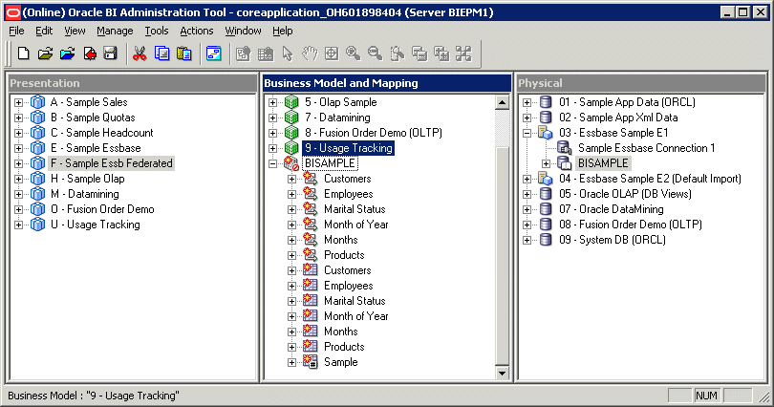The image size is (774, 407).
Task: Open the Help menu
Action: 282,31
